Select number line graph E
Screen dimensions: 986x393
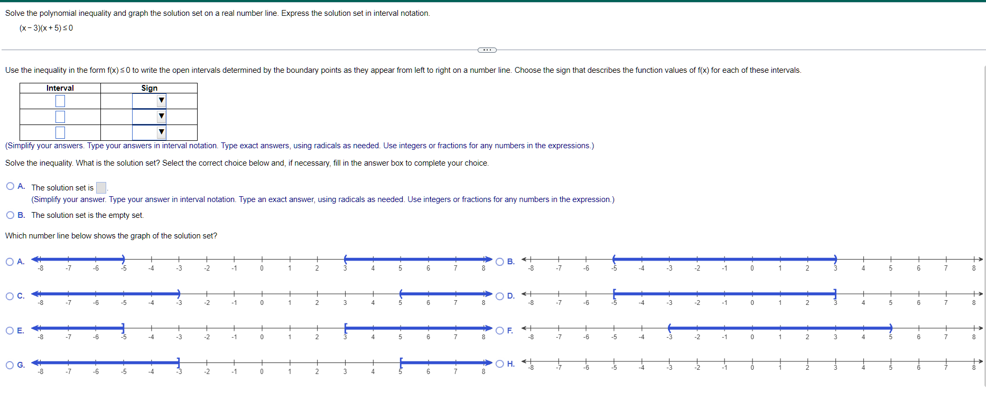coord(10,330)
